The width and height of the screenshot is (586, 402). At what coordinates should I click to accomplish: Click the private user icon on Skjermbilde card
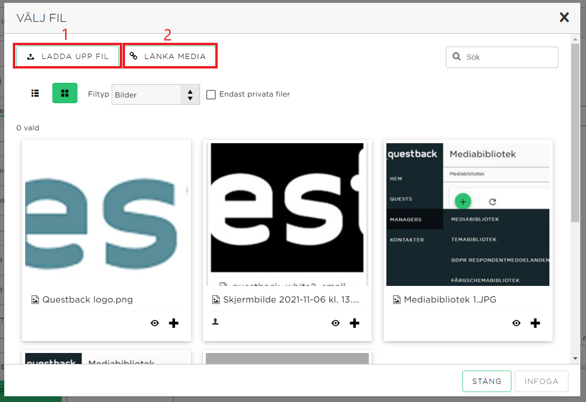(x=215, y=322)
